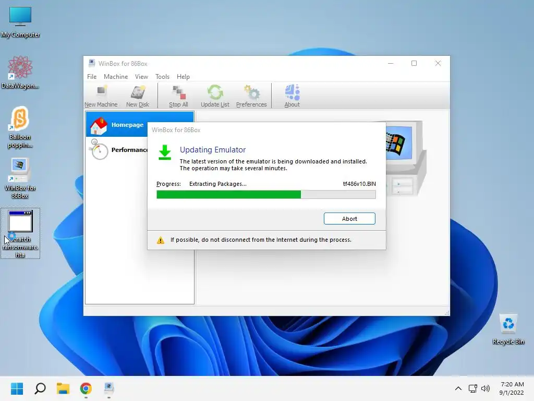Select the Recycle Bin desktop icon
This screenshot has height=401, width=534.
click(x=508, y=329)
